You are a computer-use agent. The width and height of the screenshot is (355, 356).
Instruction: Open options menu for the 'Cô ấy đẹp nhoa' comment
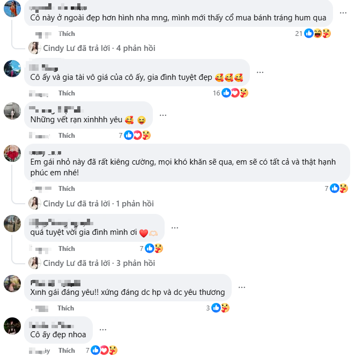(103, 329)
